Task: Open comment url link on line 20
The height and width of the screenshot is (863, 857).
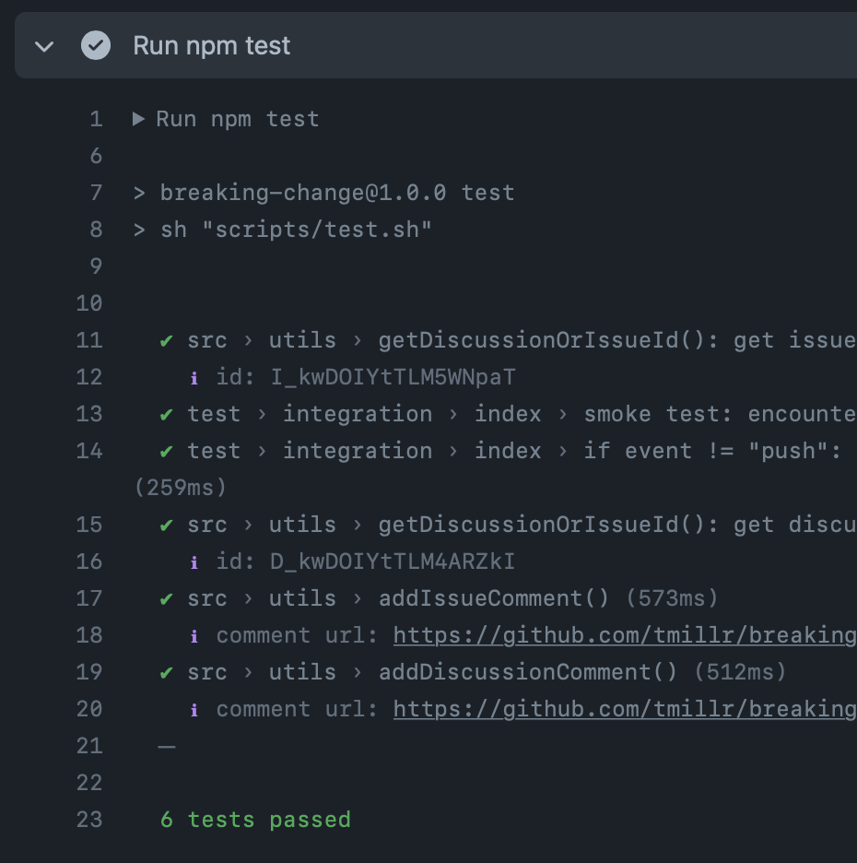Action: click(x=625, y=709)
